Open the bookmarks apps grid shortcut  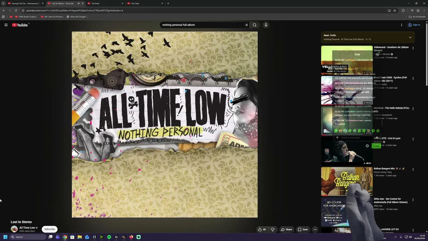point(3,17)
